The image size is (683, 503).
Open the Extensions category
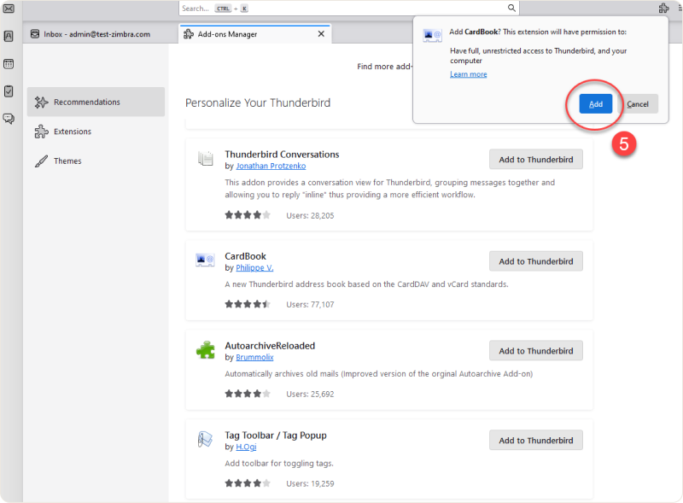click(x=96, y=132)
